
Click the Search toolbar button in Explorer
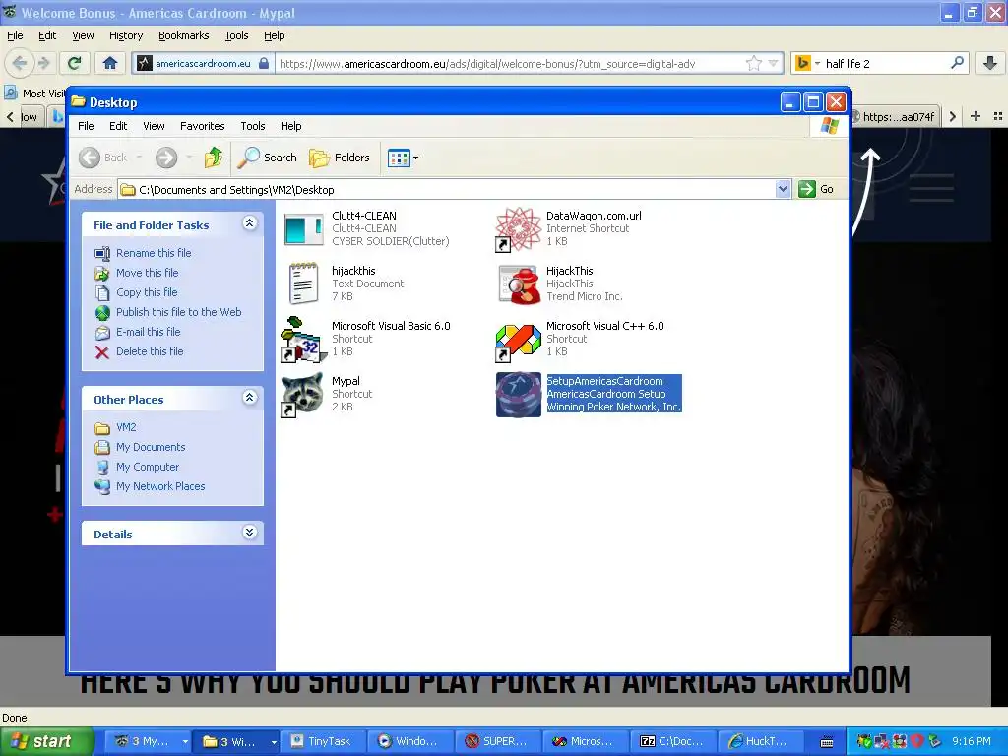point(268,157)
